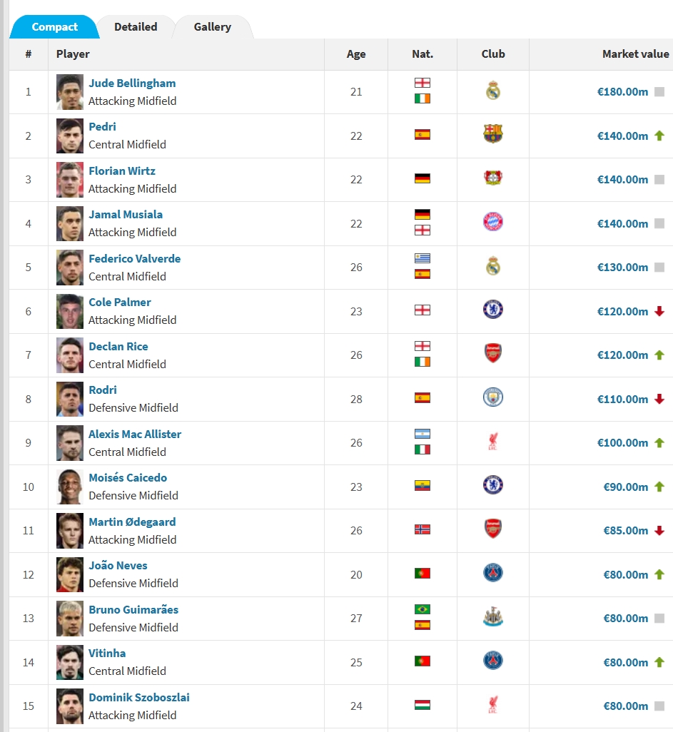
Task: Click red down arrow next to Cole Palmer's value
Action: click(x=659, y=311)
